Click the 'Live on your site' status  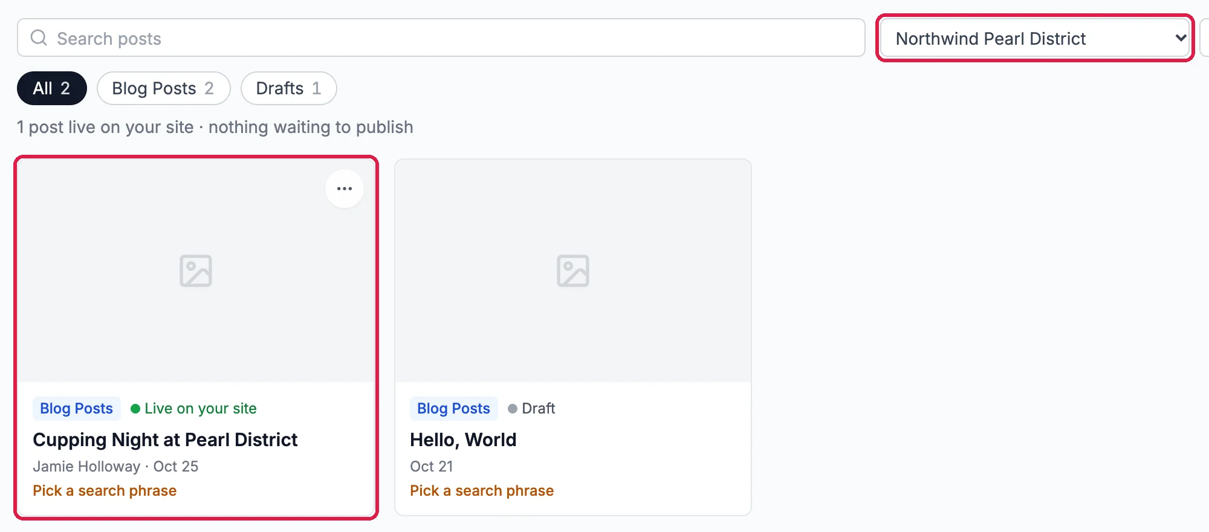click(x=193, y=409)
